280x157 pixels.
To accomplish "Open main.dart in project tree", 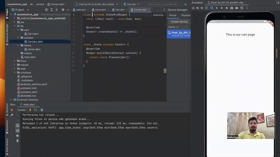I will (28, 57).
